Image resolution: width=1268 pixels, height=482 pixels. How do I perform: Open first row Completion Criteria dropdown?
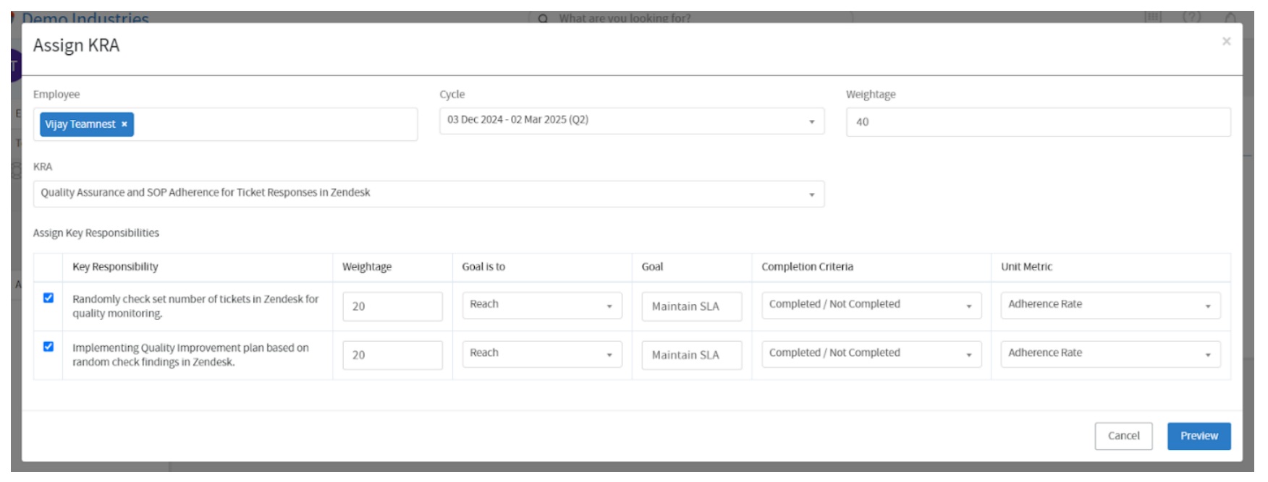click(871, 305)
